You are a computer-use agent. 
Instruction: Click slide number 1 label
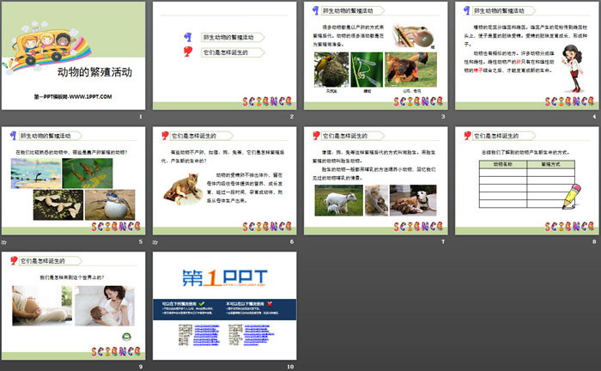(141, 117)
